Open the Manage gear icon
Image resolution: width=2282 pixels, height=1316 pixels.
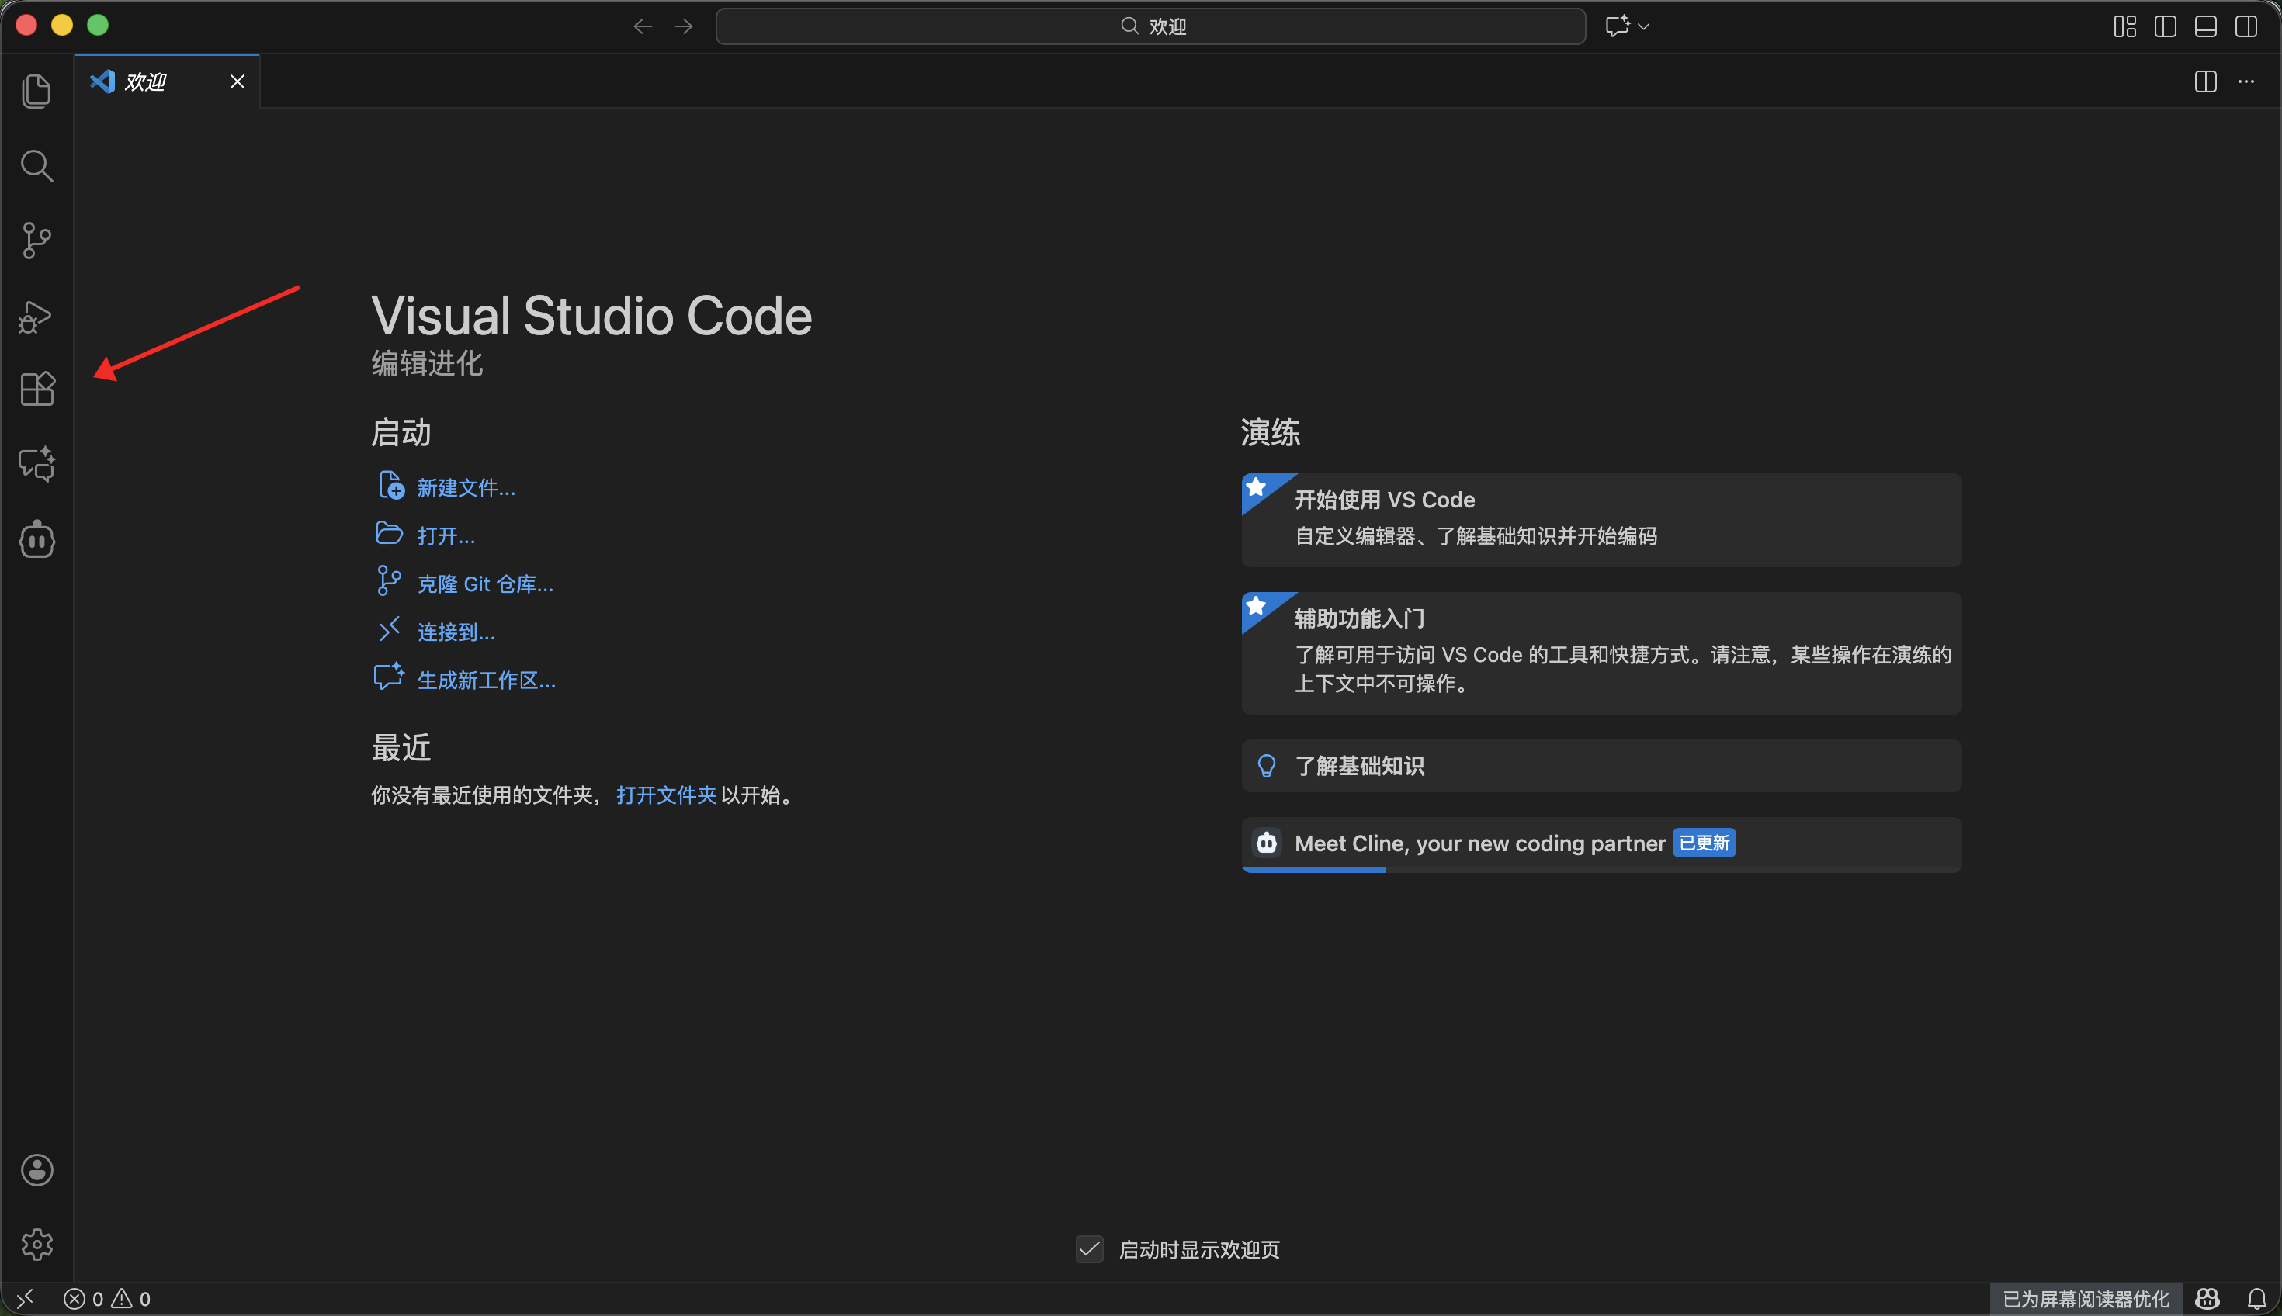[37, 1245]
